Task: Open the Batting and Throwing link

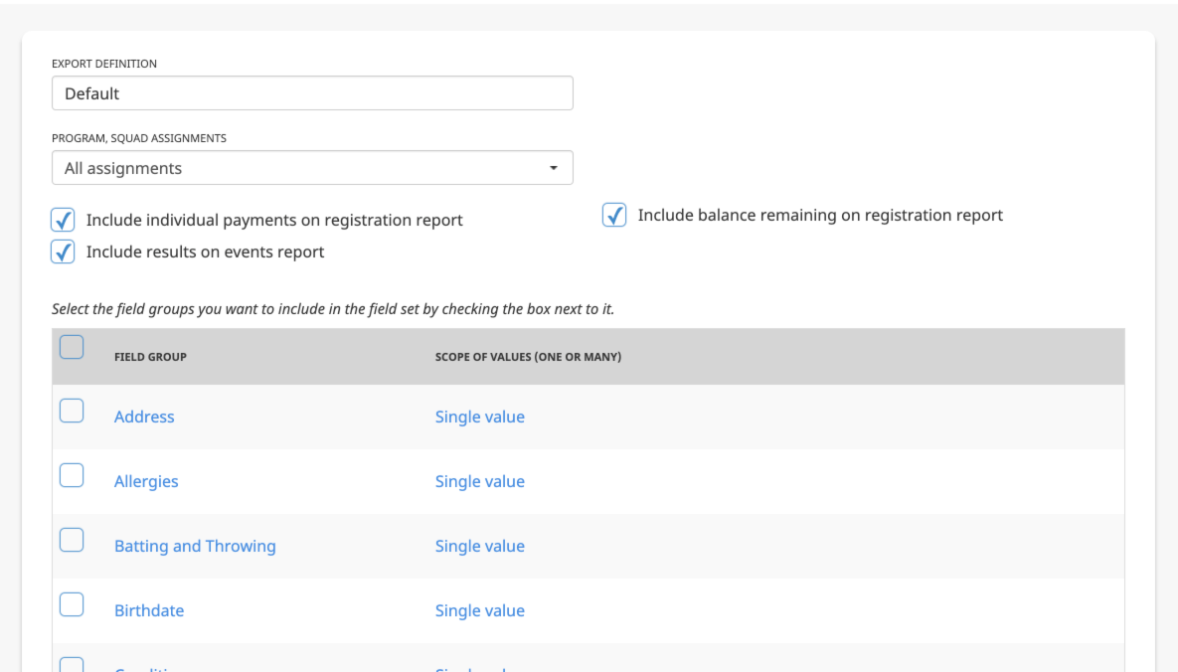Action: (x=195, y=546)
